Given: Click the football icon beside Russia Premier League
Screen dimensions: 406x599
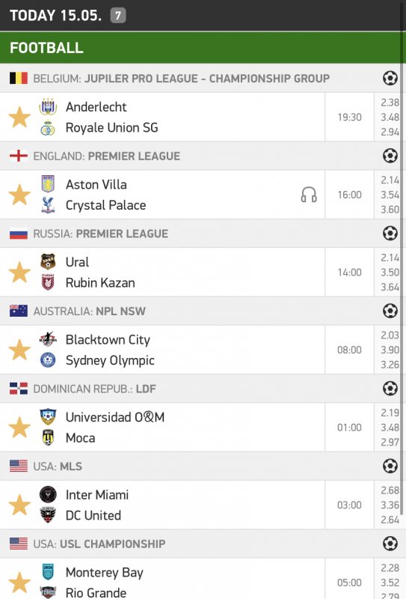Looking at the screenshot, I should pos(390,233).
